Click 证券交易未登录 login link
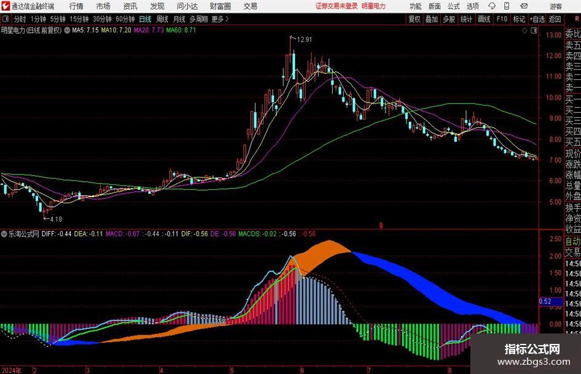Image resolution: width=581 pixels, height=374 pixels. (336, 6)
